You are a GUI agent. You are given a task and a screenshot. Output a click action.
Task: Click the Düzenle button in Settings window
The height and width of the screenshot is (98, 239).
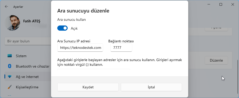point(216,60)
